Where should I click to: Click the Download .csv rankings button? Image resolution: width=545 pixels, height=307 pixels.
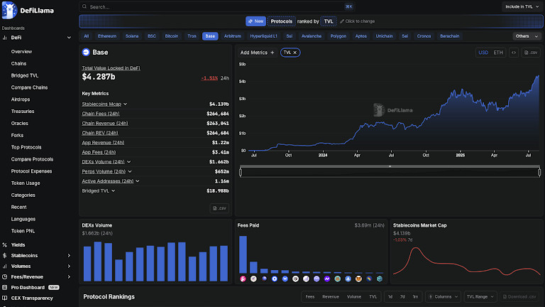(519, 297)
